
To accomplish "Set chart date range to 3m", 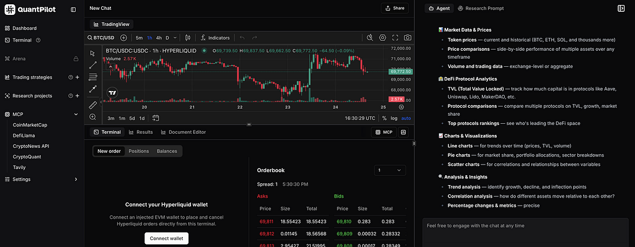I will pos(111,118).
